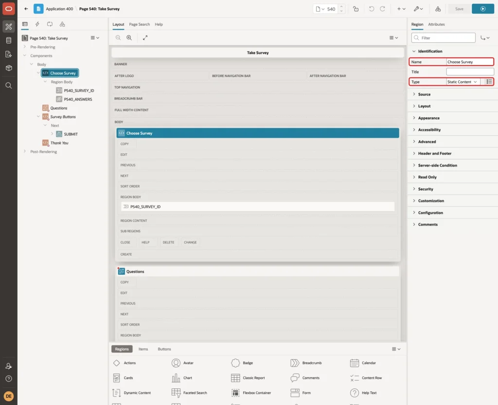Click the Type quick pick list button
Screen dimensions: 498x405
click(489, 82)
